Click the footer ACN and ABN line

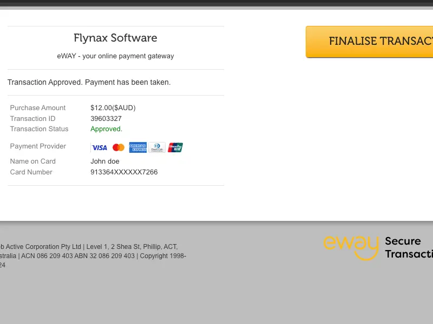[x=93, y=255]
